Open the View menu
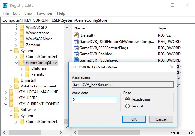195x136 pixels. [x=28, y=13]
